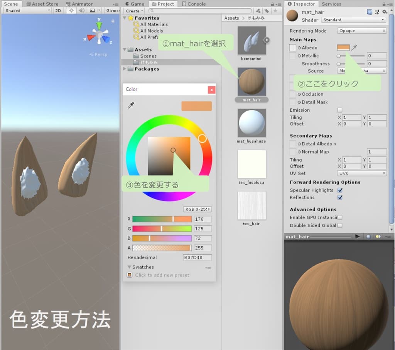The height and width of the screenshot is (350, 395).
Task: Select the kemomimi asset thumbnail
Action: 252,40
